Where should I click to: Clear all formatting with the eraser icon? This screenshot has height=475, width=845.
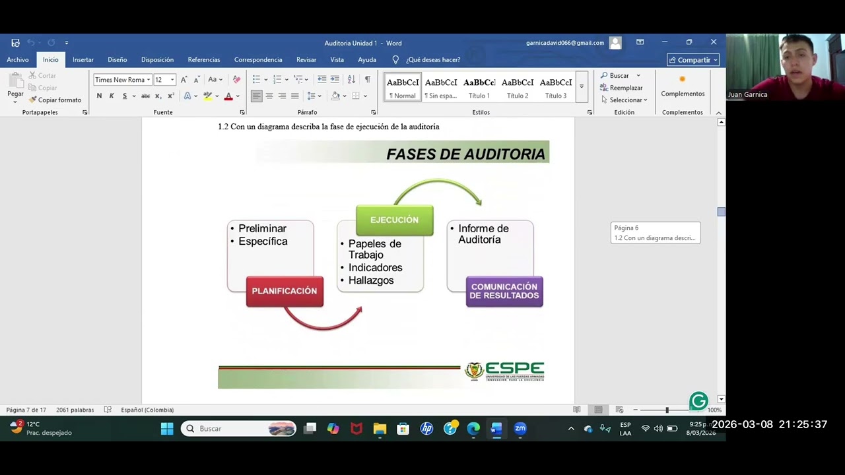(x=236, y=80)
